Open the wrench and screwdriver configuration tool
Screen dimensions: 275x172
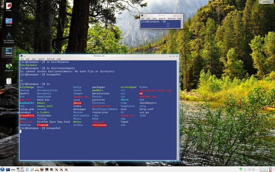(x=32, y=169)
